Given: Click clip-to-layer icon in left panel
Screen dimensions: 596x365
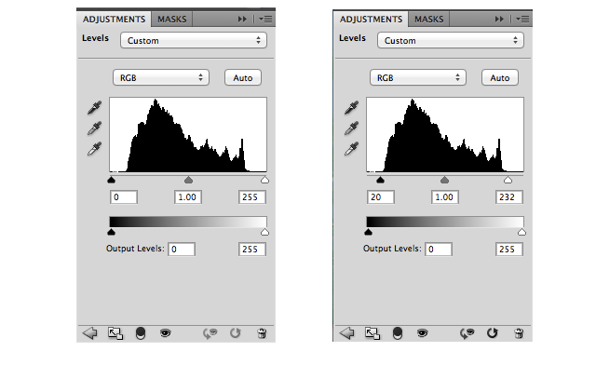Looking at the screenshot, I should [141, 333].
